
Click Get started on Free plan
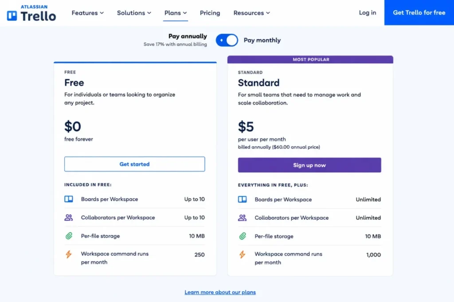(135, 164)
